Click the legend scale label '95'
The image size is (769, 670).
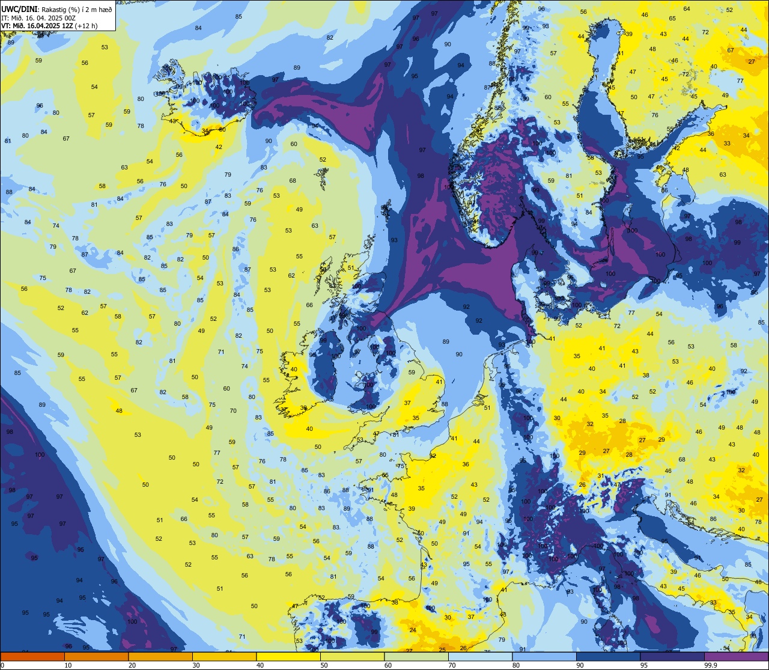tap(644, 665)
